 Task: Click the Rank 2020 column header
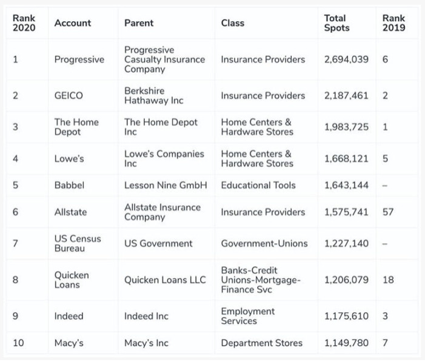(24, 23)
